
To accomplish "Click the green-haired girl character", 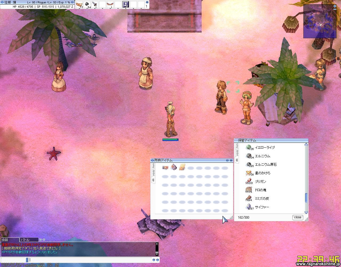I will click(246, 108).
